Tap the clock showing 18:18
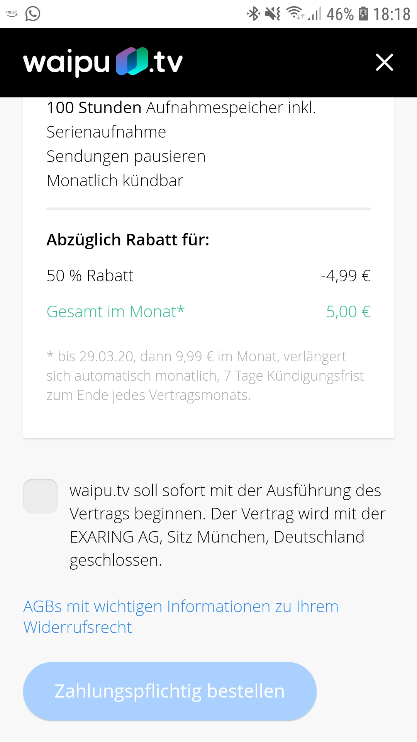 tap(392, 14)
